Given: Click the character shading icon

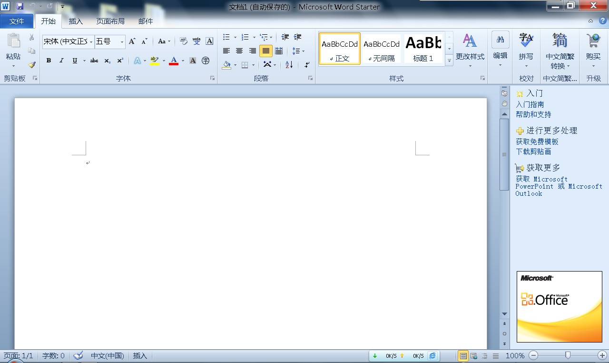Looking at the screenshot, I should coord(193,60).
